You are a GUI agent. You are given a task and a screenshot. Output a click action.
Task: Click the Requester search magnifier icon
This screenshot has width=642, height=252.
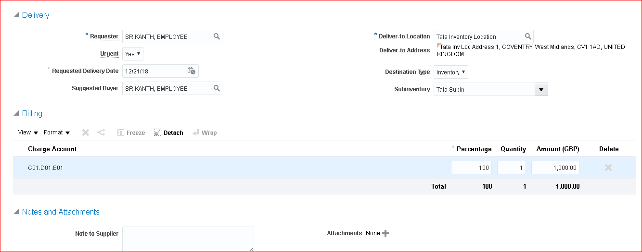pyautogui.click(x=217, y=36)
